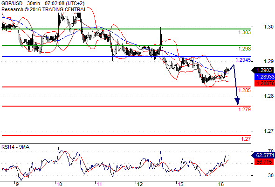Click the red 1.28876 price tag
Screen dimensions: 275x187
coord(265,83)
